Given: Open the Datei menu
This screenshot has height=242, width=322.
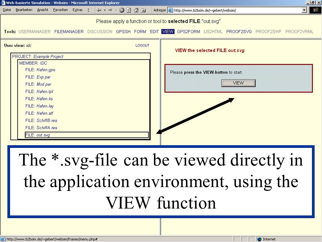Looking at the screenshot, I should coord(7,10).
